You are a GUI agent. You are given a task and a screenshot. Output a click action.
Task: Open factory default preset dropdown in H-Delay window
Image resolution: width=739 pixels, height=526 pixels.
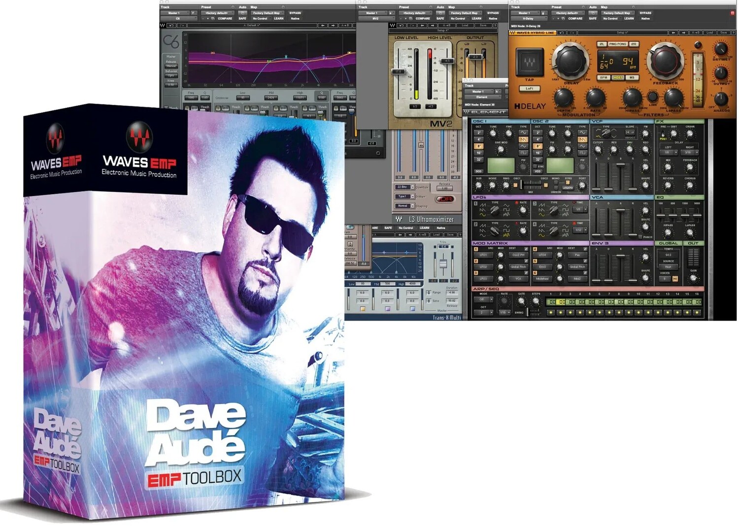pos(567,13)
